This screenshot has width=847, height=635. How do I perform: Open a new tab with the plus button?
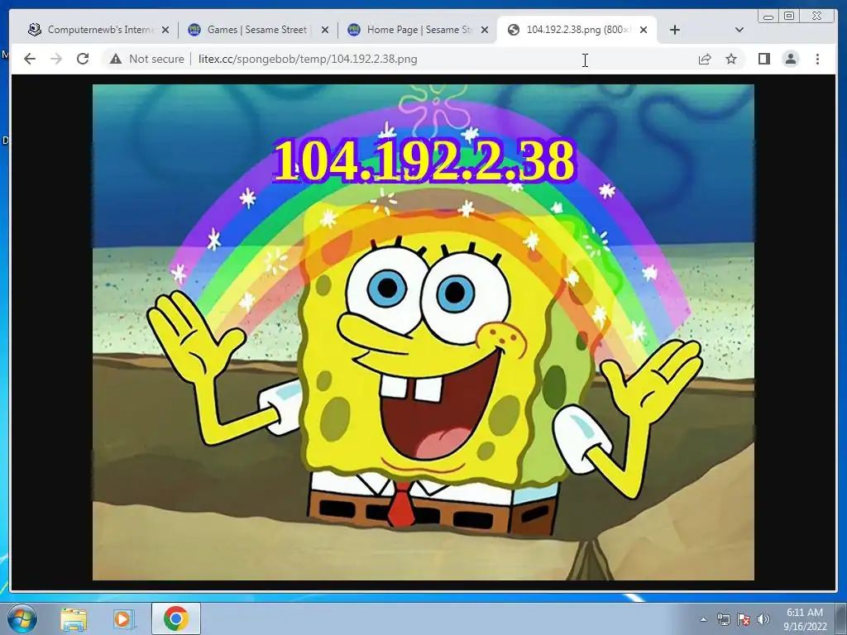tap(675, 30)
